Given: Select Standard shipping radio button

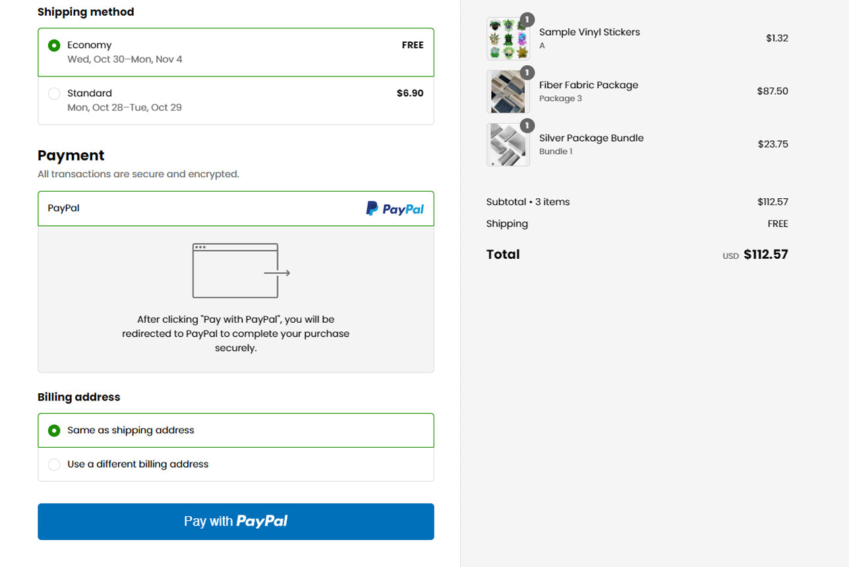Looking at the screenshot, I should click(x=54, y=94).
